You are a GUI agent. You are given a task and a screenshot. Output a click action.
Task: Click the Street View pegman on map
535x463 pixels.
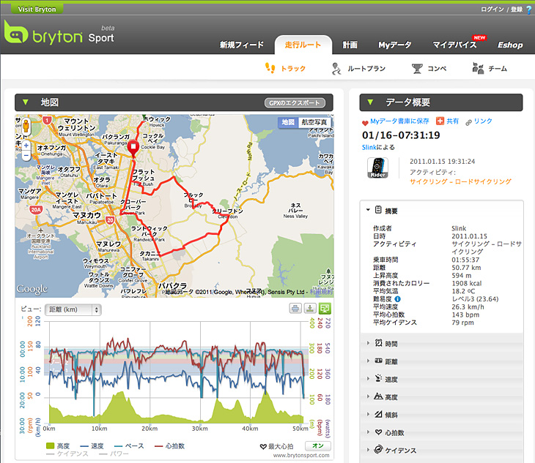pyautogui.click(x=26, y=127)
